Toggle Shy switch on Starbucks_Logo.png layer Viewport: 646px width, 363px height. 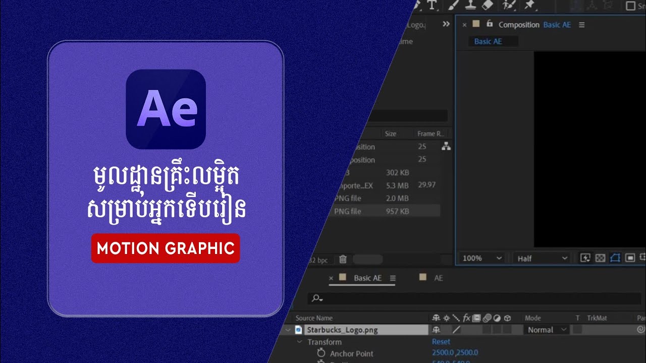[437, 330]
